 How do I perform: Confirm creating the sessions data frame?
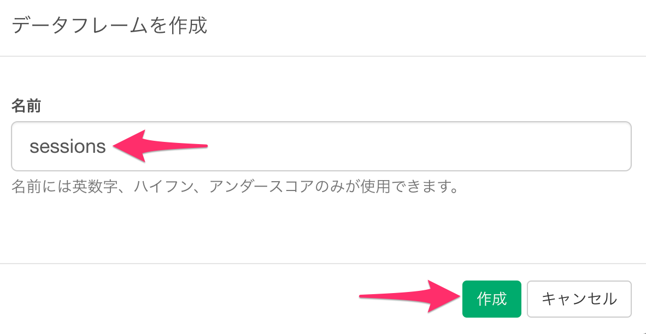[x=491, y=299]
